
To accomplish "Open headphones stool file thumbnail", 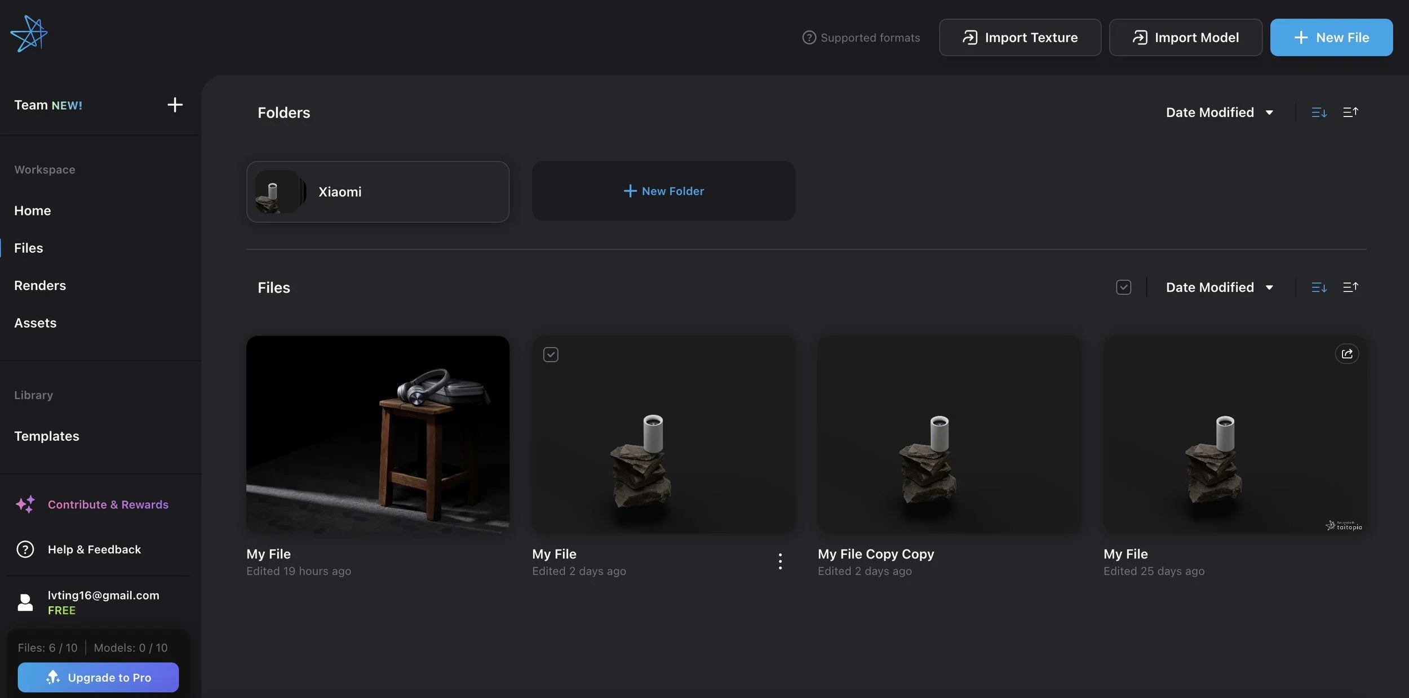I will (x=378, y=435).
